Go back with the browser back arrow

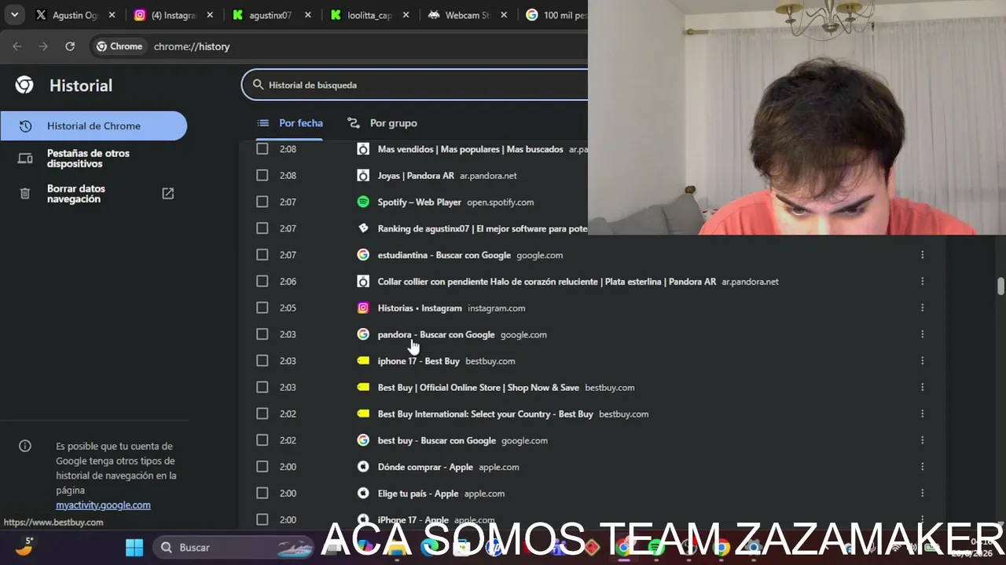pyautogui.click(x=17, y=46)
